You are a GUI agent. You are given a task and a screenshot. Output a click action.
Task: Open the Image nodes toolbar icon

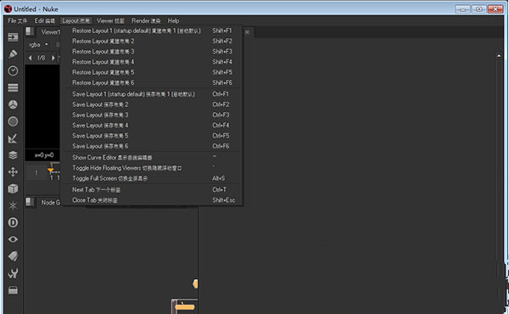point(13,37)
